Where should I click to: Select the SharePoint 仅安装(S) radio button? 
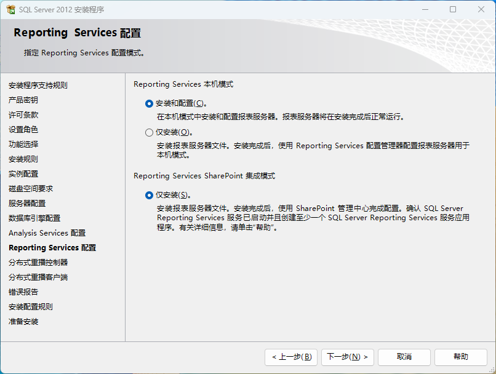coord(149,195)
